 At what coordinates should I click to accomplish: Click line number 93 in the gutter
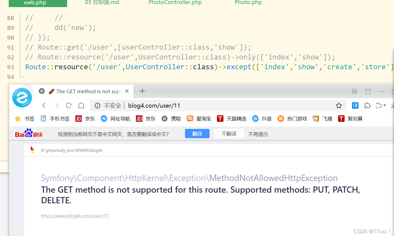[x=11, y=67]
